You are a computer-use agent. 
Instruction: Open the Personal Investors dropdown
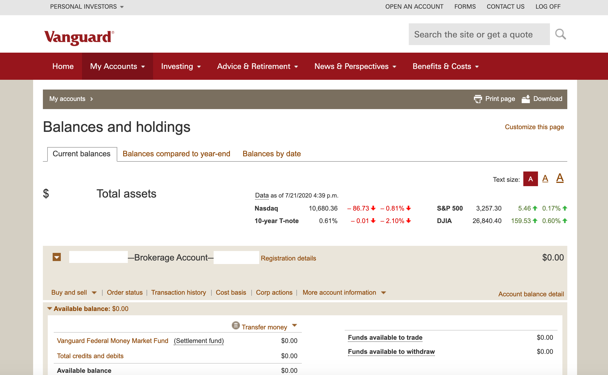coord(87,7)
